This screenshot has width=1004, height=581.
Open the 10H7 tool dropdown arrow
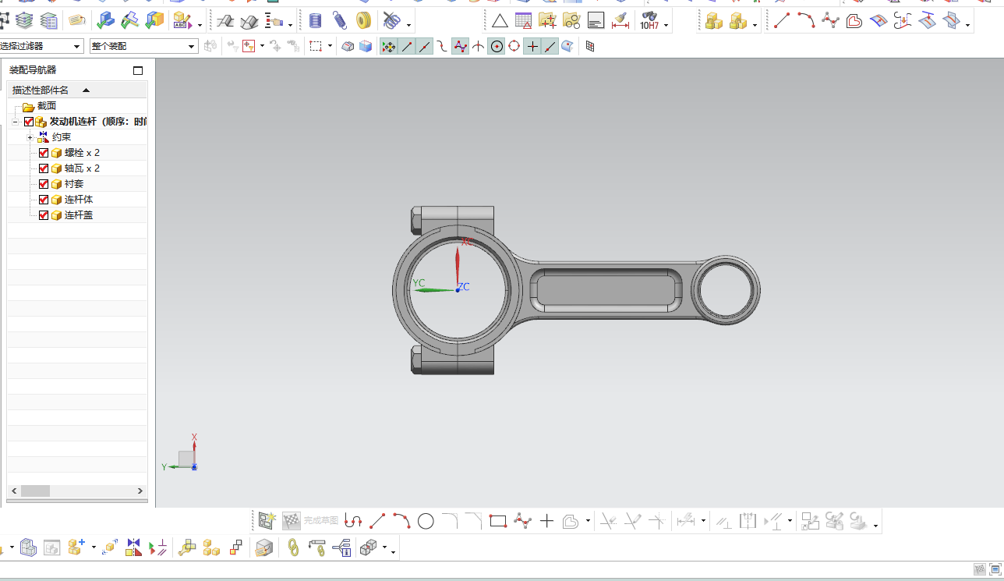[666, 26]
